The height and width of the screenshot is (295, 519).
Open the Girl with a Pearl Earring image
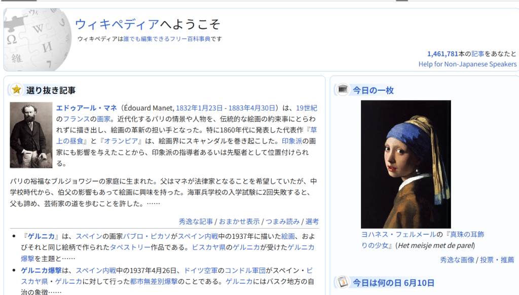[406, 164]
